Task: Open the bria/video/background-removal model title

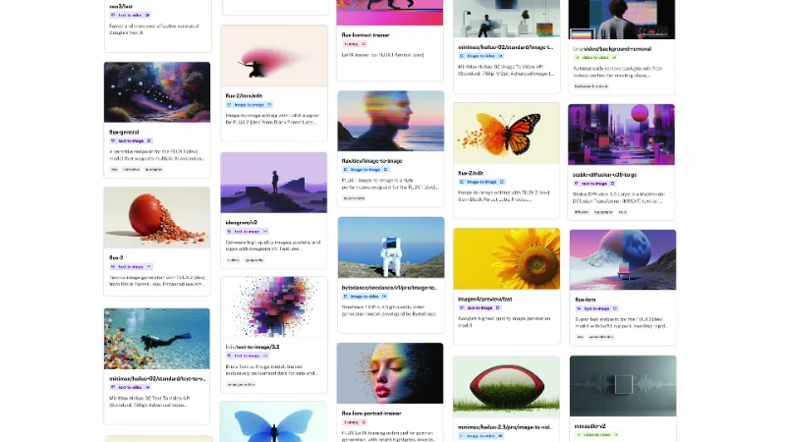Action: pos(612,48)
